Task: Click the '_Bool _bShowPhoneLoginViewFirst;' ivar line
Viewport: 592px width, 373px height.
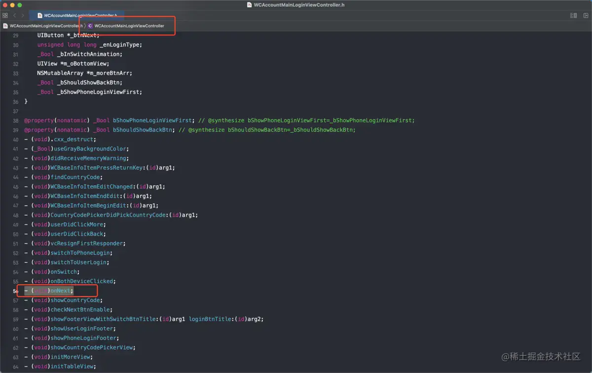Action: coord(89,92)
